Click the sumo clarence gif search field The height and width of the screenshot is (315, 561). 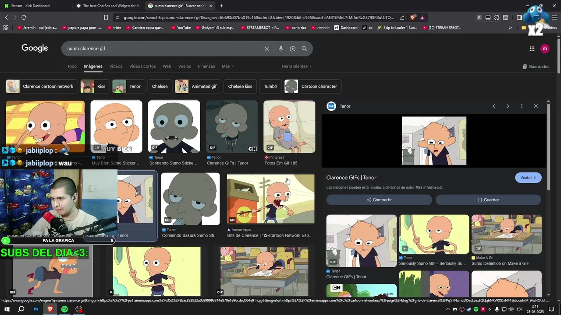click(x=162, y=49)
